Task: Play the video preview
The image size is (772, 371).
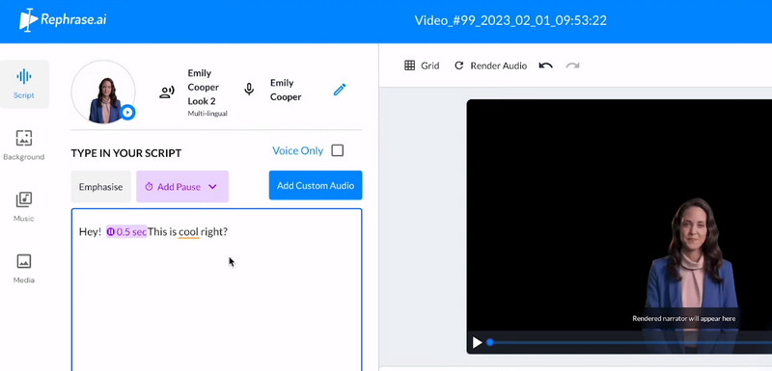Action: click(x=477, y=342)
